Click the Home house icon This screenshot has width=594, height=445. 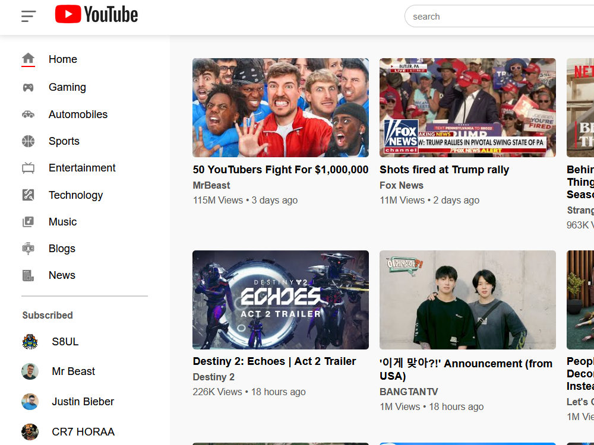pos(28,59)
